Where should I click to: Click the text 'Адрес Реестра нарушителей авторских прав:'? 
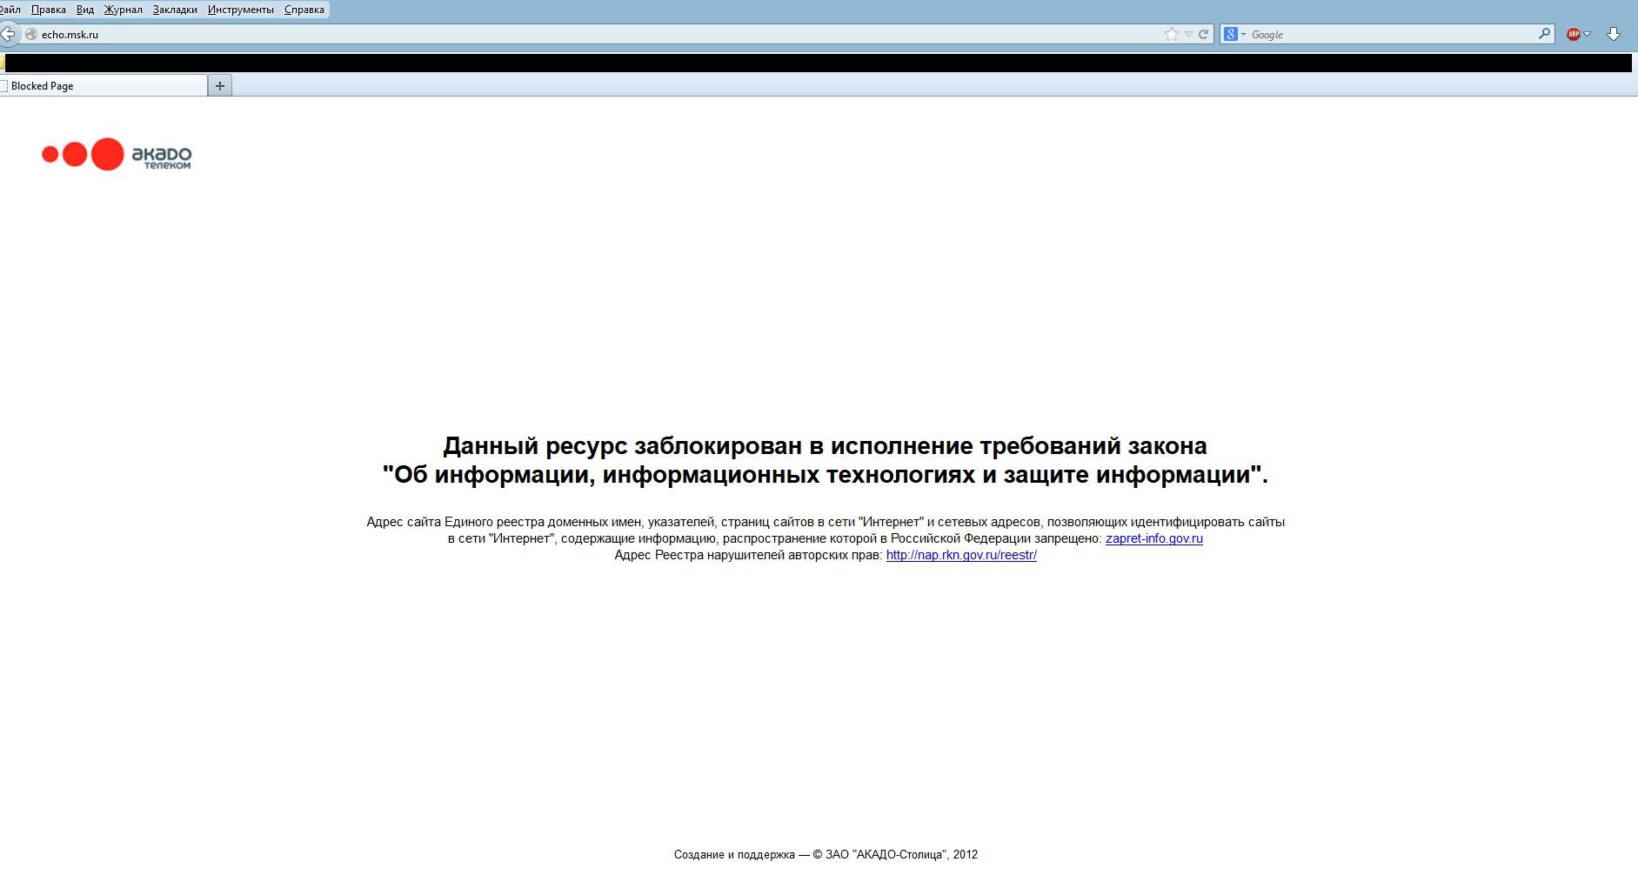click(748, 555)
